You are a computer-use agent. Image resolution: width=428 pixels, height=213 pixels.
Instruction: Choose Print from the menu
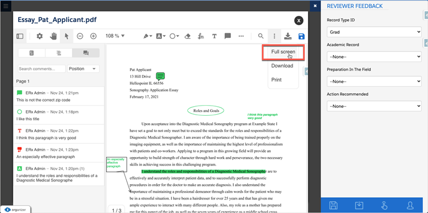tap(276, 80)
